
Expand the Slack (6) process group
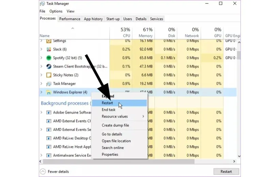point(42,50)
